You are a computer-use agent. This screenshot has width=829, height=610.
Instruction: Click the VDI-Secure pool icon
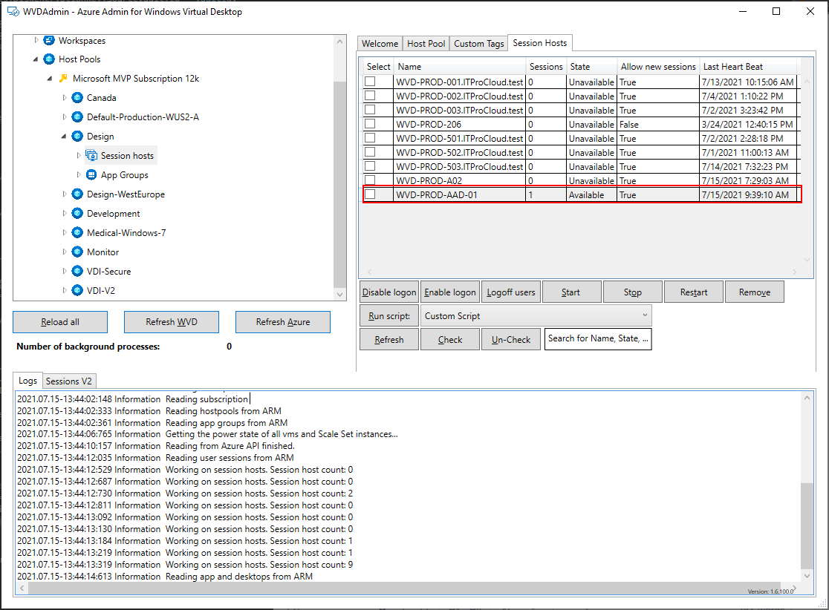pos(77,271)
